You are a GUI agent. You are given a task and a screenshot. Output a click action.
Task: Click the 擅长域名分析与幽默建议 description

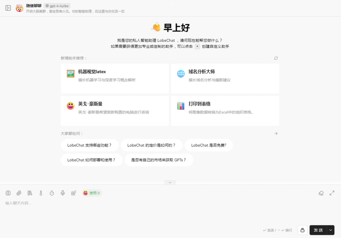[209, 80]
